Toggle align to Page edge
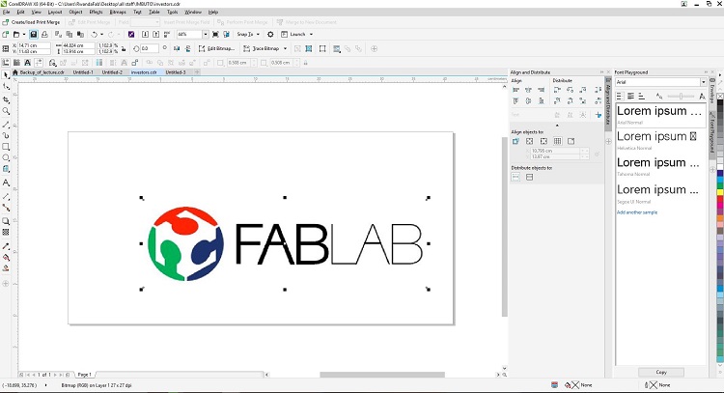 pos(530,141)
